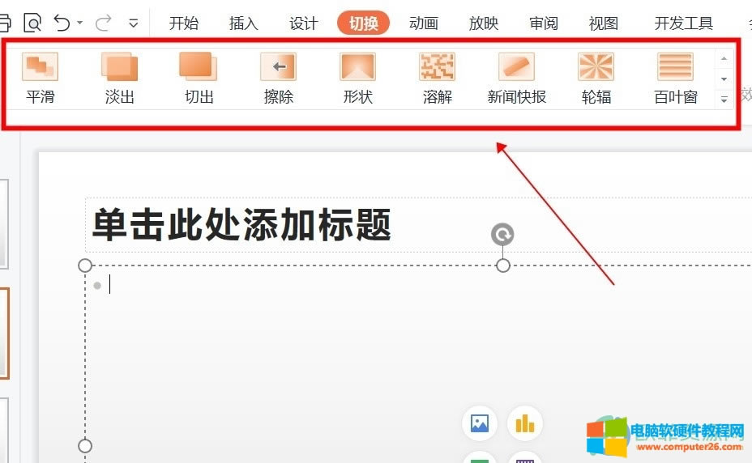
Task: Open the undo history dropdown arrow
Action: tap(80, 23)
